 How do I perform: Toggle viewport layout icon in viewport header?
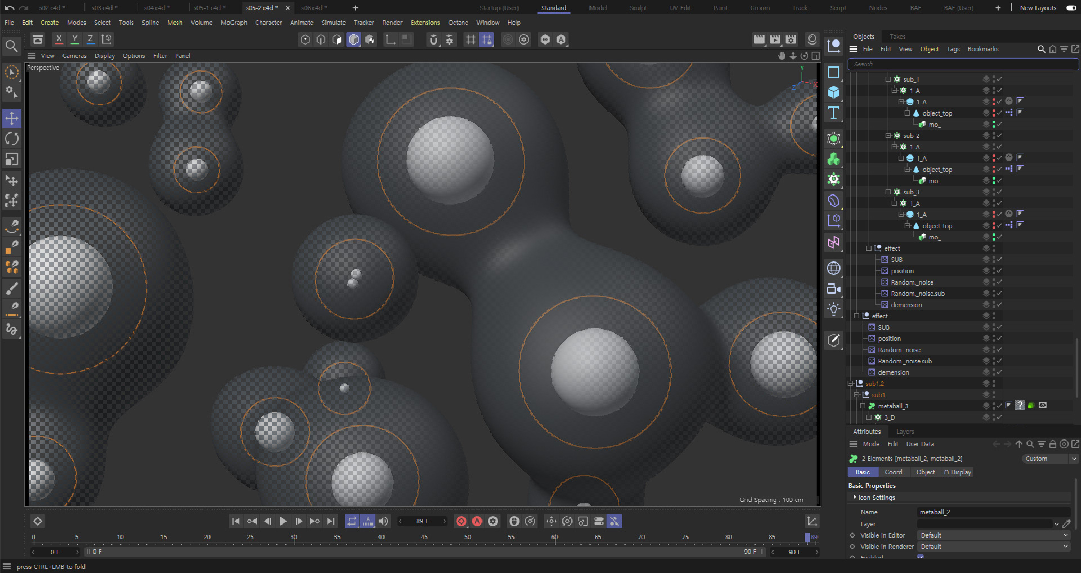[x=816, y=56]
